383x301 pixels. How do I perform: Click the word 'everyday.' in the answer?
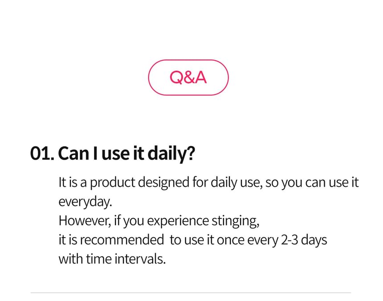[85, 202]
